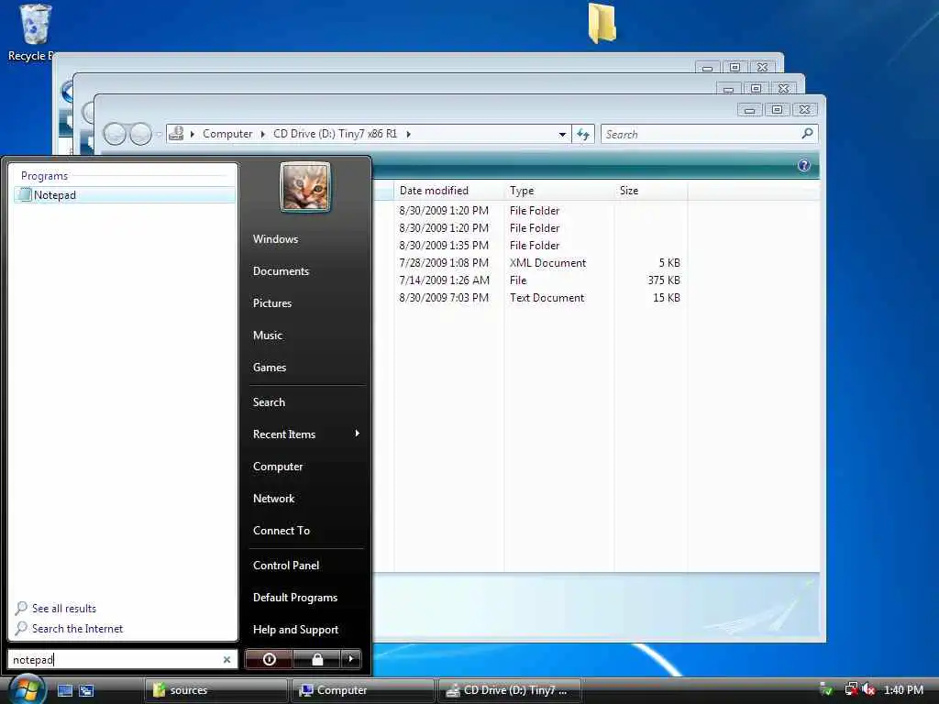Viewport: 939px width, 704px height.
Task: Select the row dated 7/14/2009 1:26 AM
Action: (x=445, y=280)
